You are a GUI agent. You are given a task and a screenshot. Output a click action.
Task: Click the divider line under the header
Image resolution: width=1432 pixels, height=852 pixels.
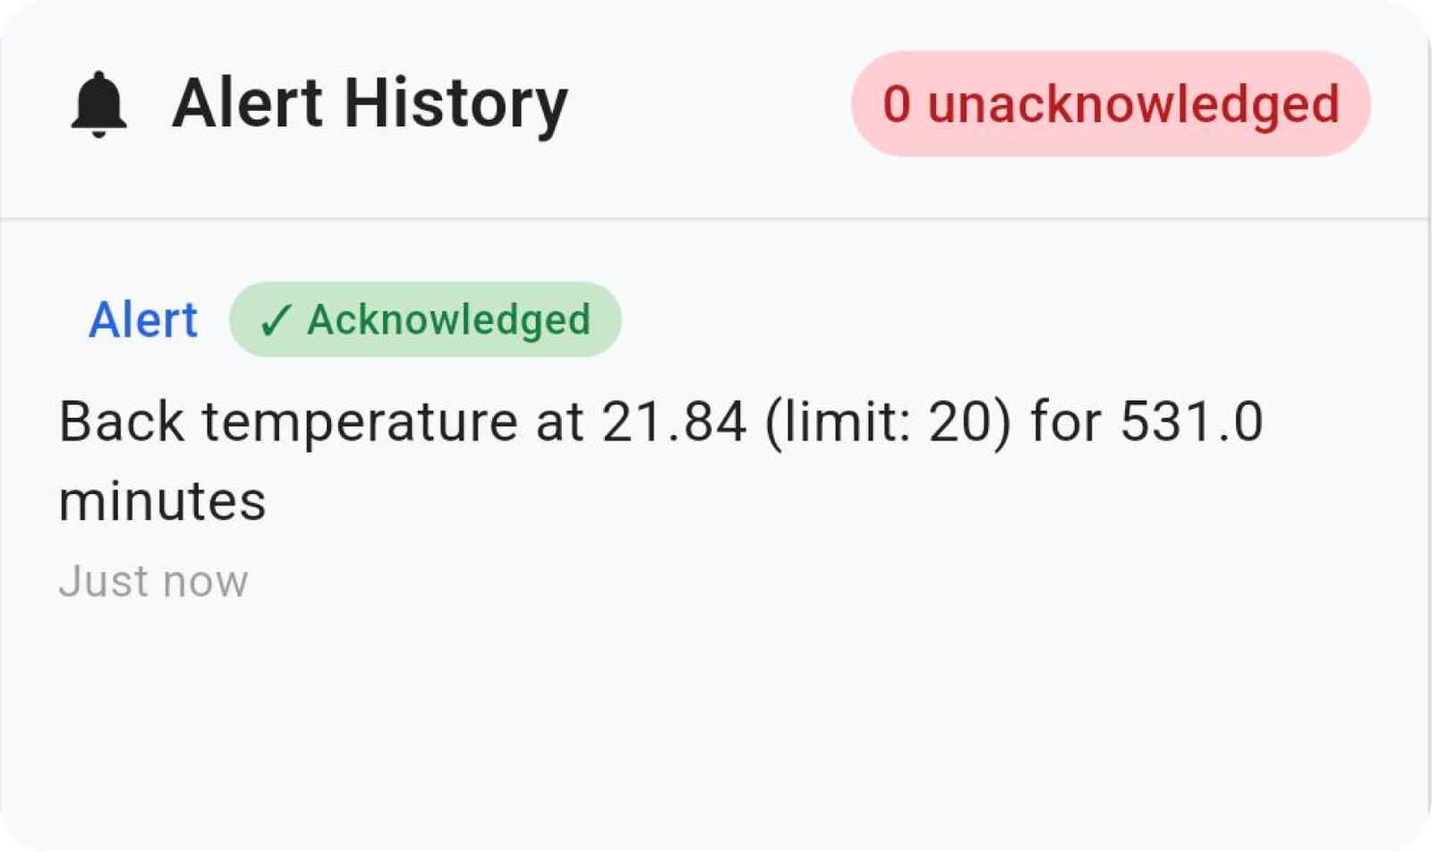tap(716, 218)
